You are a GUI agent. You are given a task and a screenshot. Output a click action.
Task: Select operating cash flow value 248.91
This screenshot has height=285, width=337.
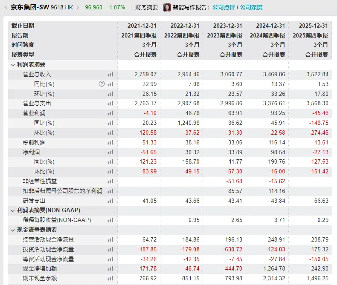(276, 239)
